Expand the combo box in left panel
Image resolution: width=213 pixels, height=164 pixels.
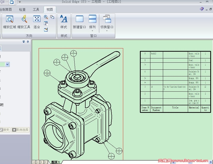coord(7,64)
